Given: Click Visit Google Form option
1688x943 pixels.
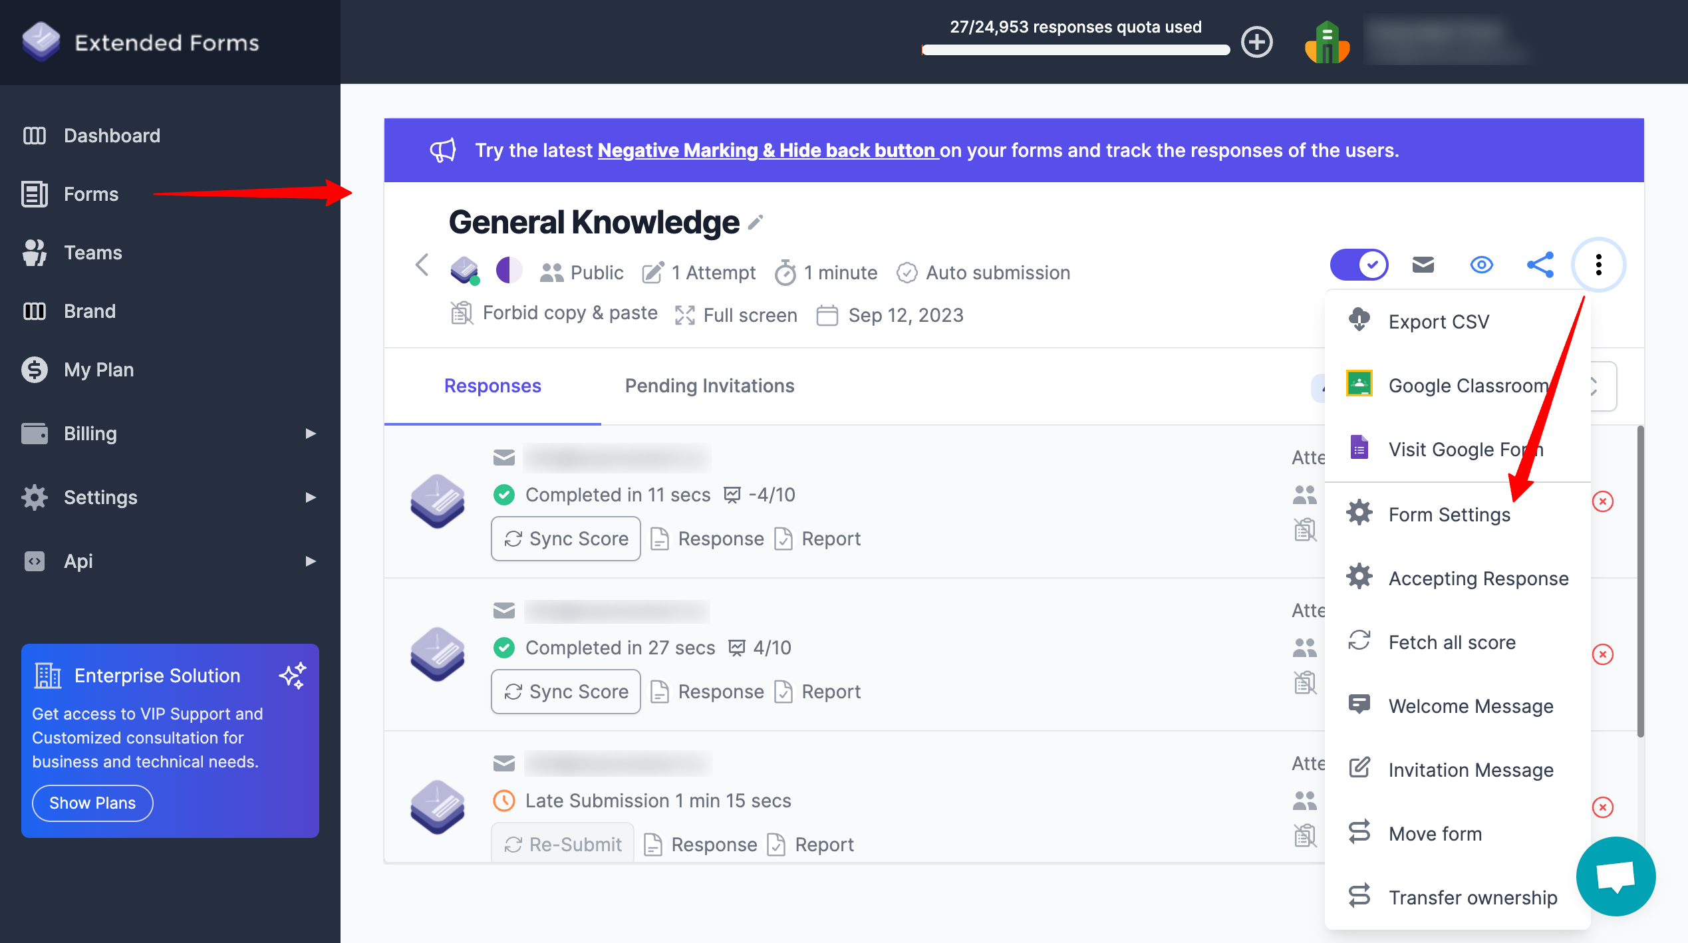Looking at the screenshot, I should click(x=1465, y=449).
